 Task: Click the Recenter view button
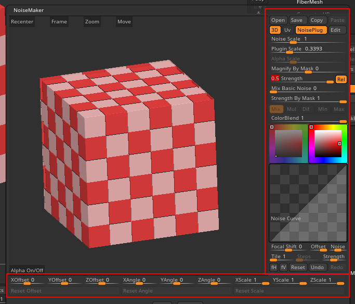click(22, 22)
